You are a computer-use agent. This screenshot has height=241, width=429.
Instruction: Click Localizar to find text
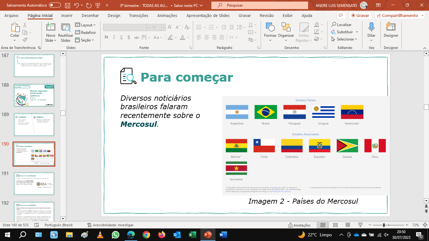[341, 25]
